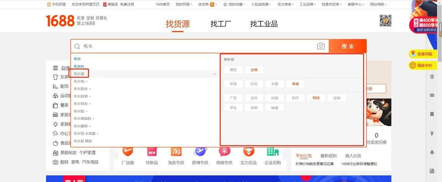The width and height of the screenshot is (442, 182).
Task: Click the 1688 logo
Action: pos(60,21)
